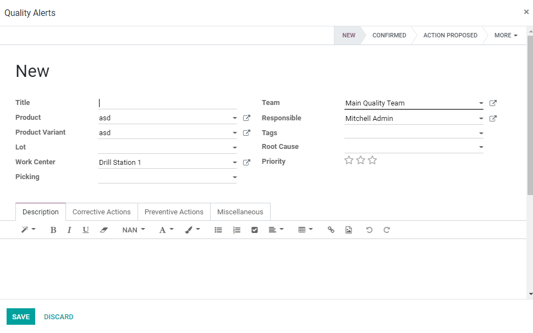Open the style magic wand menu
This screenshot has height=333, width=533.
click(x=28, y=230)
